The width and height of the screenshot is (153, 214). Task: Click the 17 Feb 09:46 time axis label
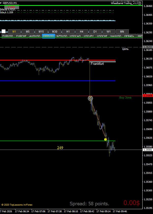coord(120,211)
